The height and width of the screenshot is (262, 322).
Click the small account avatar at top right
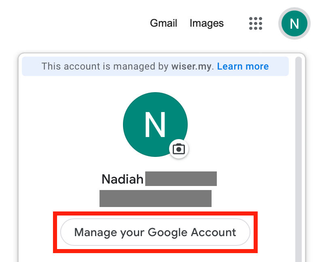click(294, 23)
